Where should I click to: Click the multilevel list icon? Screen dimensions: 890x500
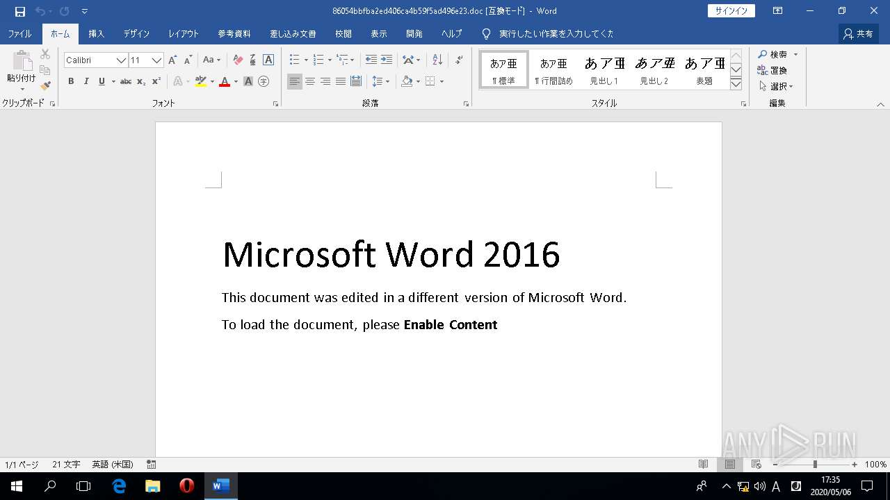(342, 60)
